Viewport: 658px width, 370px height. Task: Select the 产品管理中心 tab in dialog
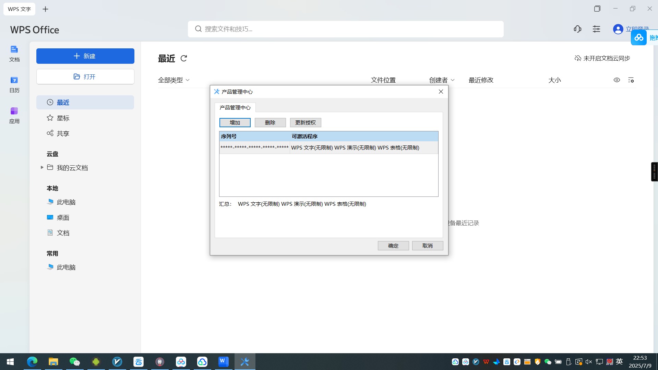click(x=235, y=107)
